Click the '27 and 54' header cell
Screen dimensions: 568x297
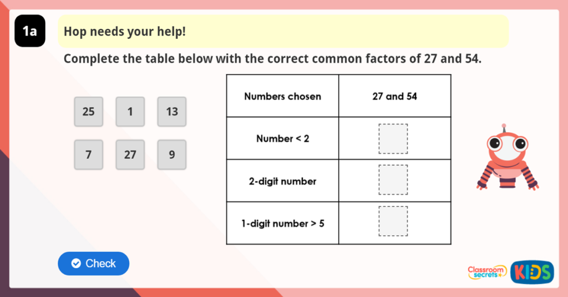[394, 97]
